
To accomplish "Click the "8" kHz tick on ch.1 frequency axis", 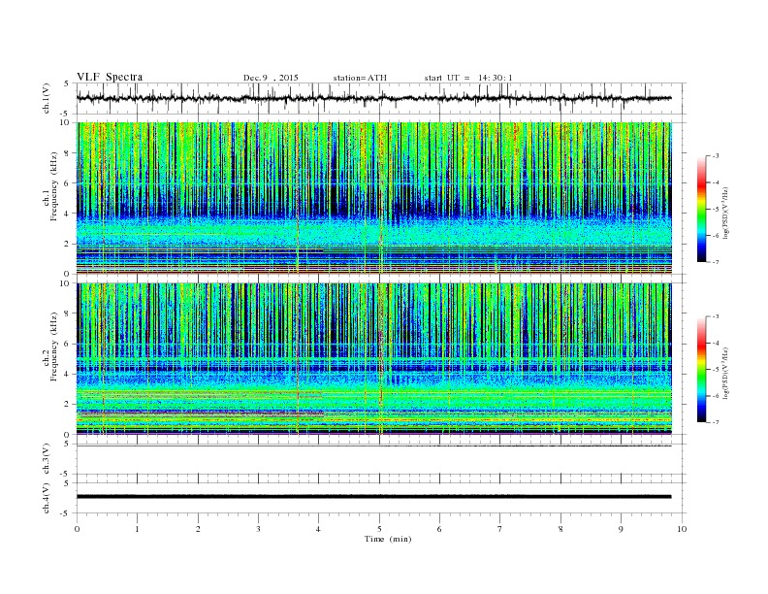I will click(x=67, y=153).
